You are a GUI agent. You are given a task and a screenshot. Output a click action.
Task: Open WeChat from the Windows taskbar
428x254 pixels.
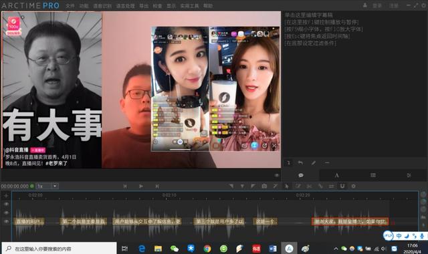[174, 249]
